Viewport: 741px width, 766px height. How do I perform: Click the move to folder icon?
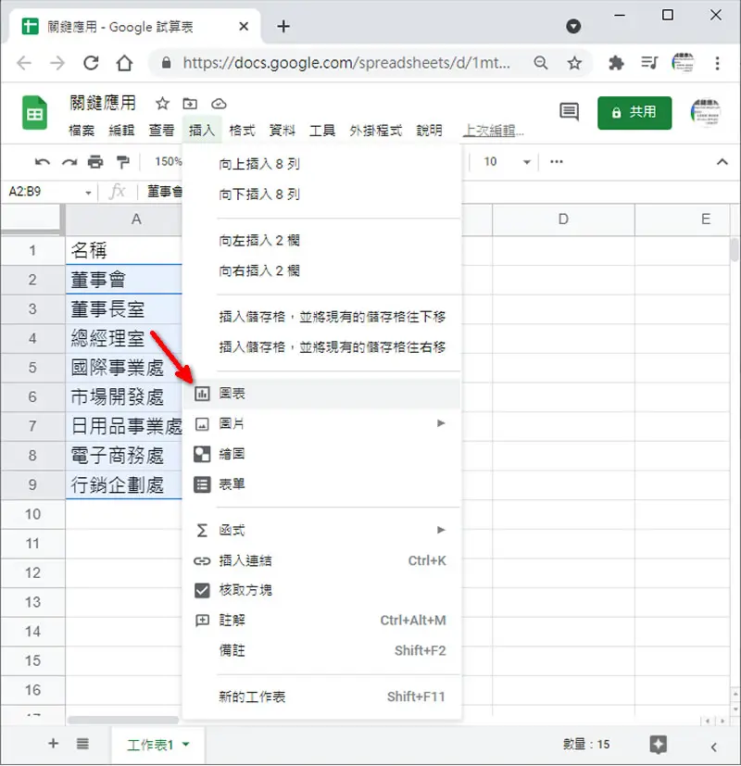coord(190,104)
